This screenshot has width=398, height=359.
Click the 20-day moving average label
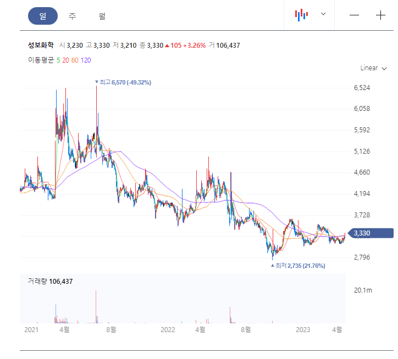[66, 60]
